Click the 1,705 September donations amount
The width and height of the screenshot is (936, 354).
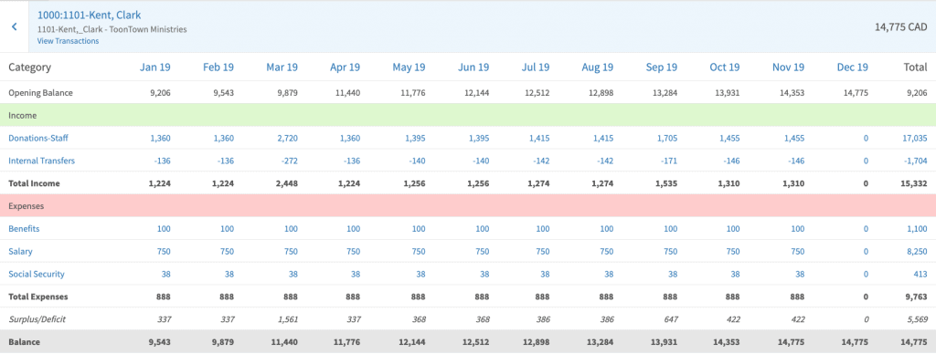pos(666,139)
